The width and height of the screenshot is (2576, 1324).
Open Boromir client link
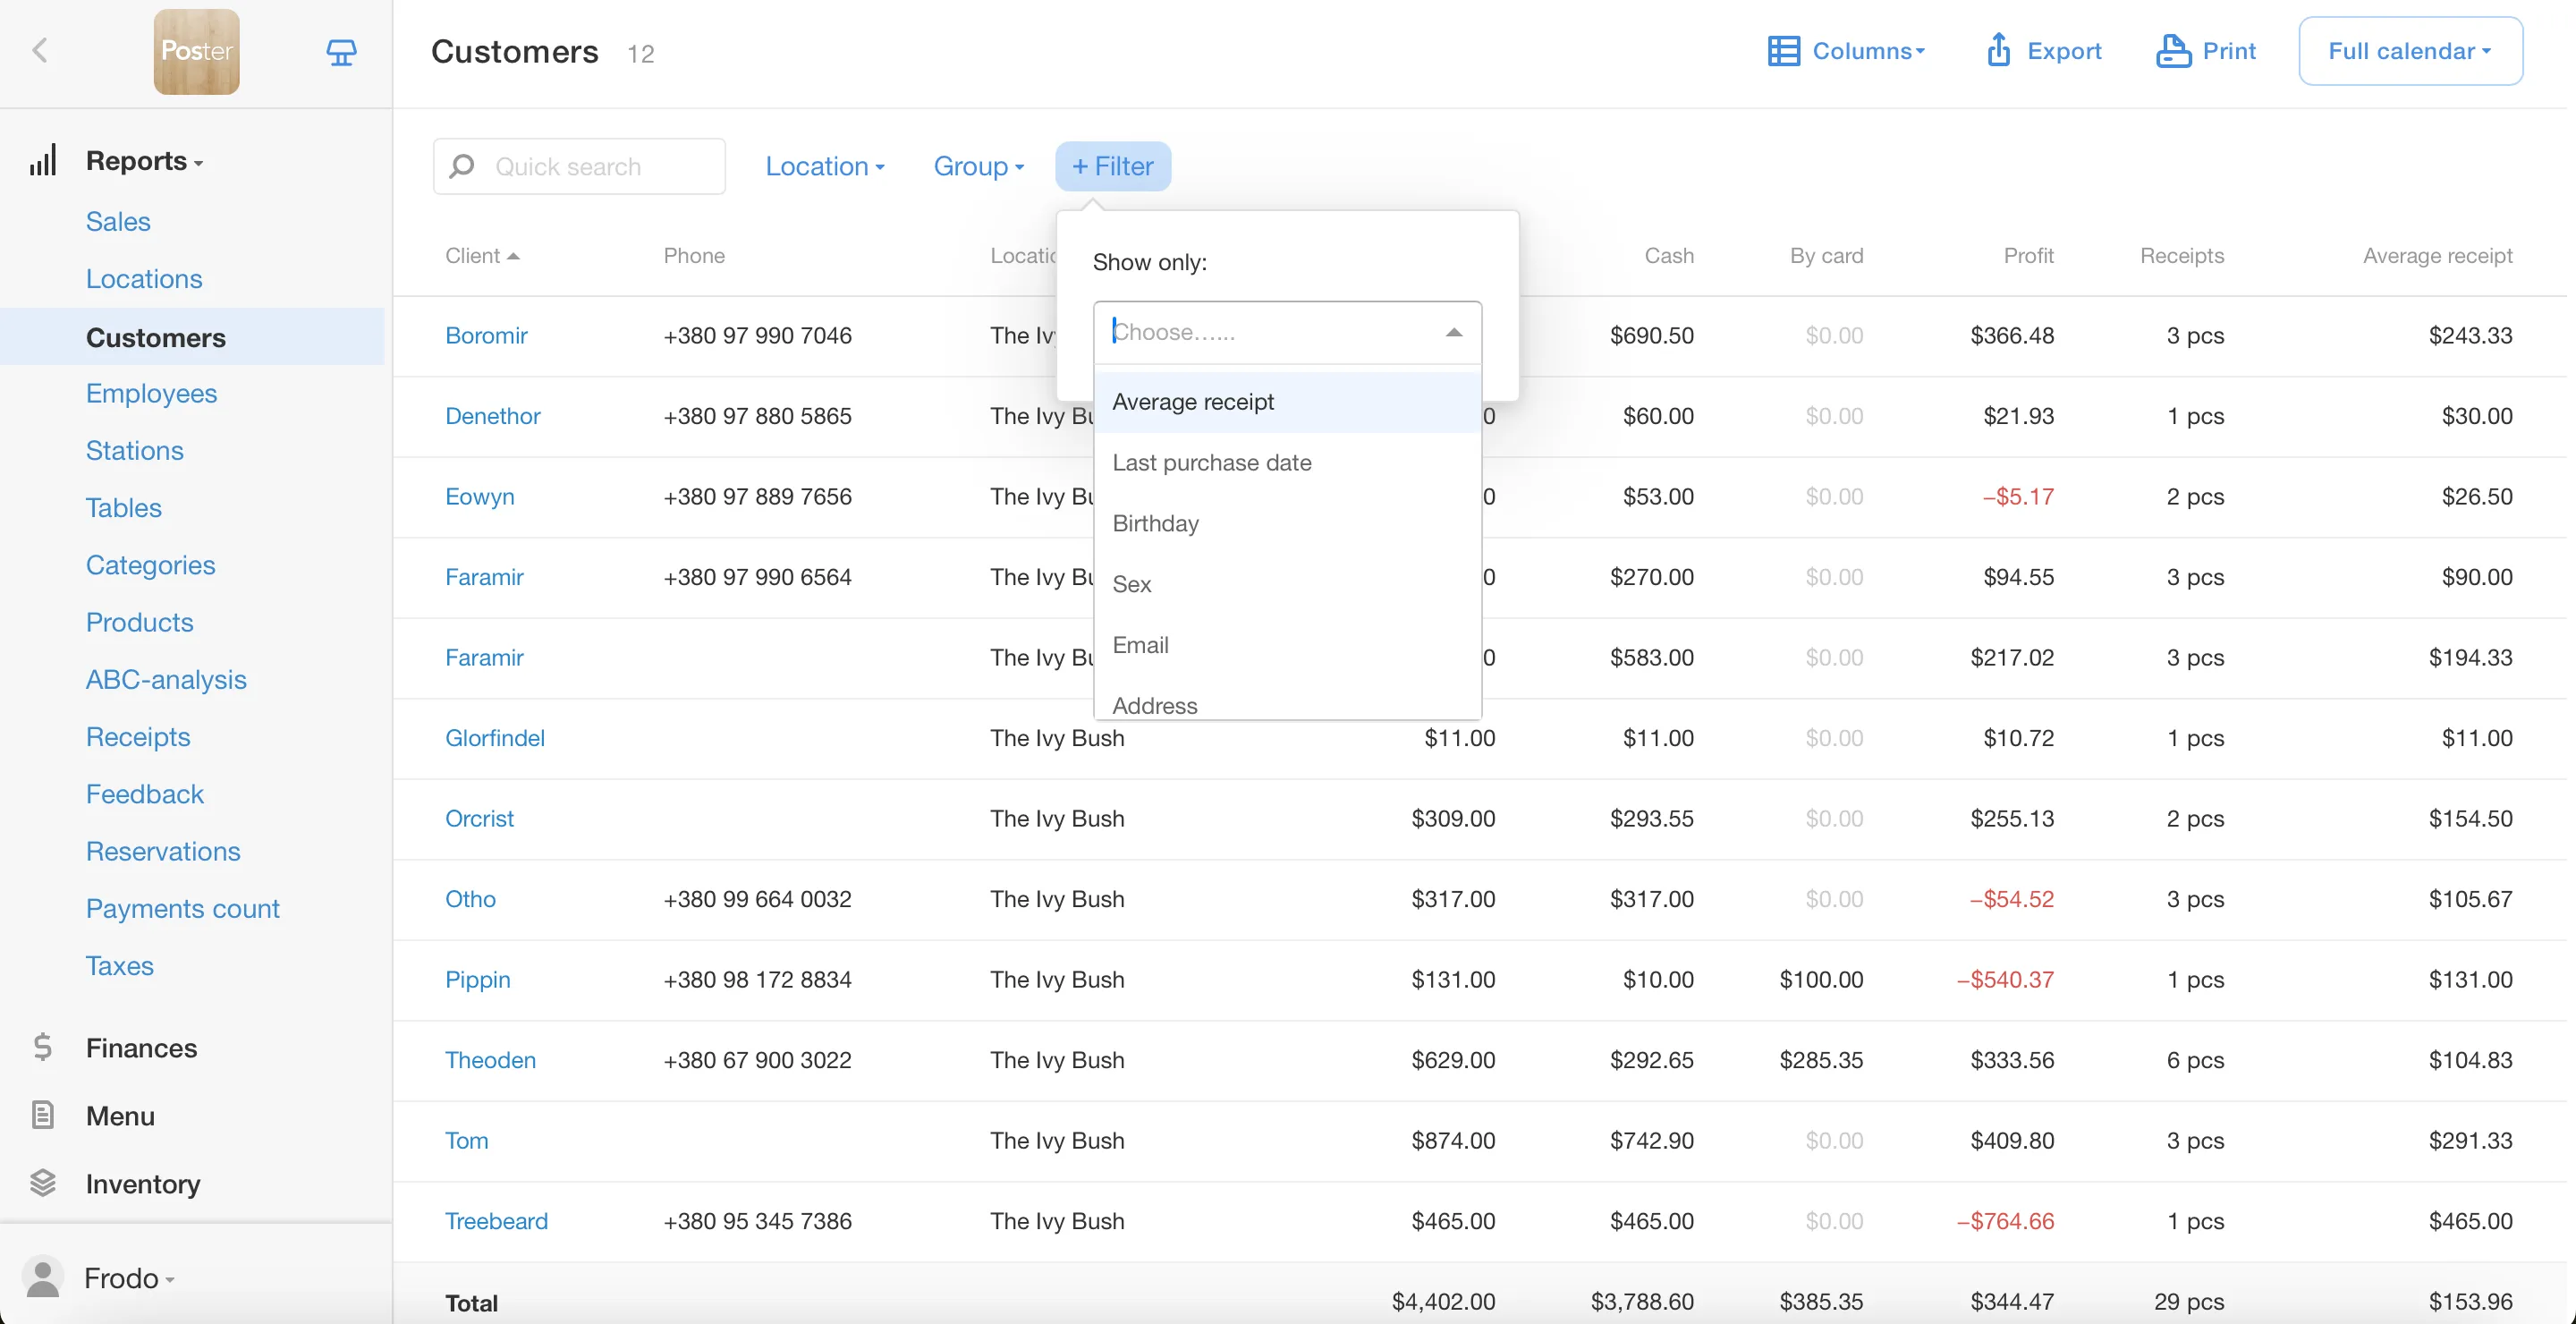click(x=486, y=335)
